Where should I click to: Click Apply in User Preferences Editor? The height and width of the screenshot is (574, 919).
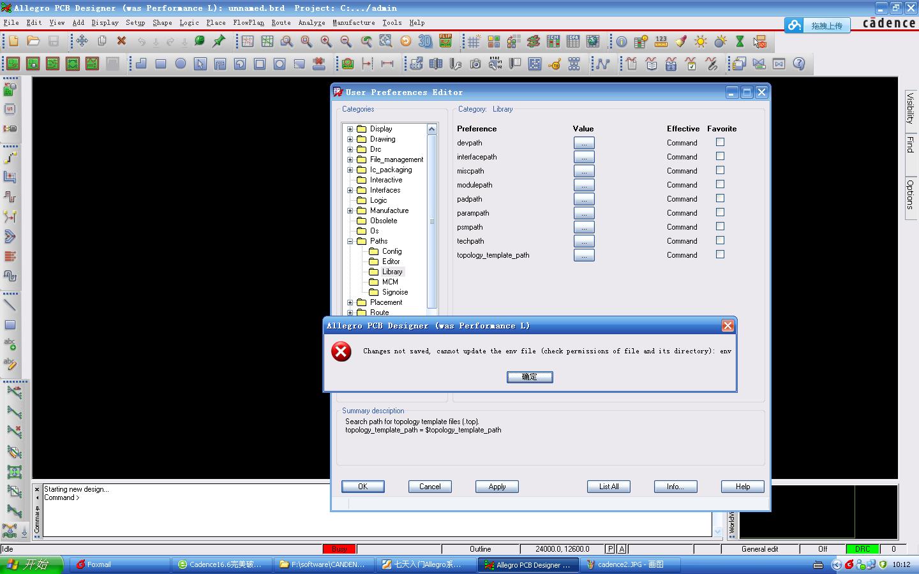497,487
